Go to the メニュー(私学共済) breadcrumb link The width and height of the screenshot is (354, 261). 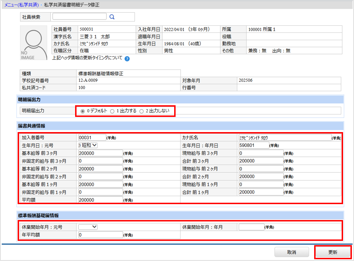tap(22, 5)
